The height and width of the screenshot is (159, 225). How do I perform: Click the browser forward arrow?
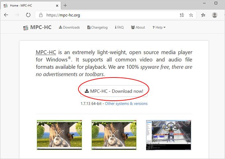pyautogui.click(x=17, y=15)
